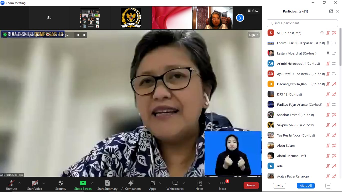Expand Share Screen options arrow

coord(92,183)
